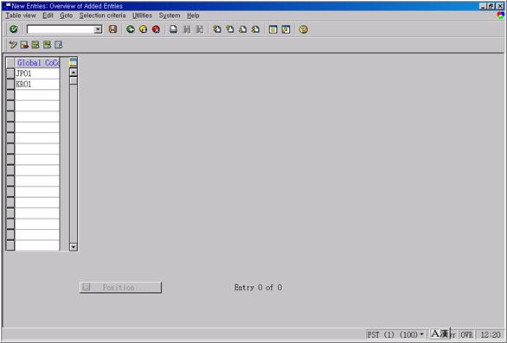This screenshot has height=343, width=507.
Task: Go to first page icon
Action: (x=217, y=29)
